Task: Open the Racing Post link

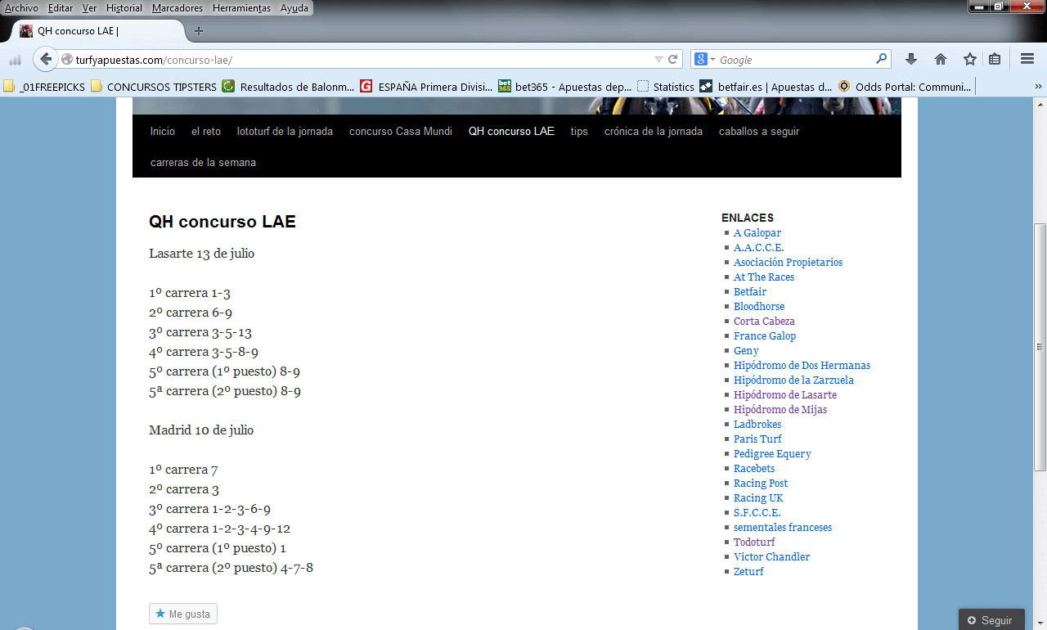Action: 761,484
